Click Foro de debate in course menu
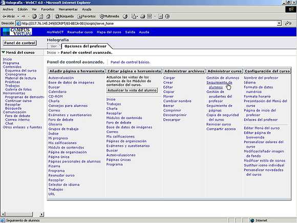Viewport: 297px width, 223px height. (17, 116)
